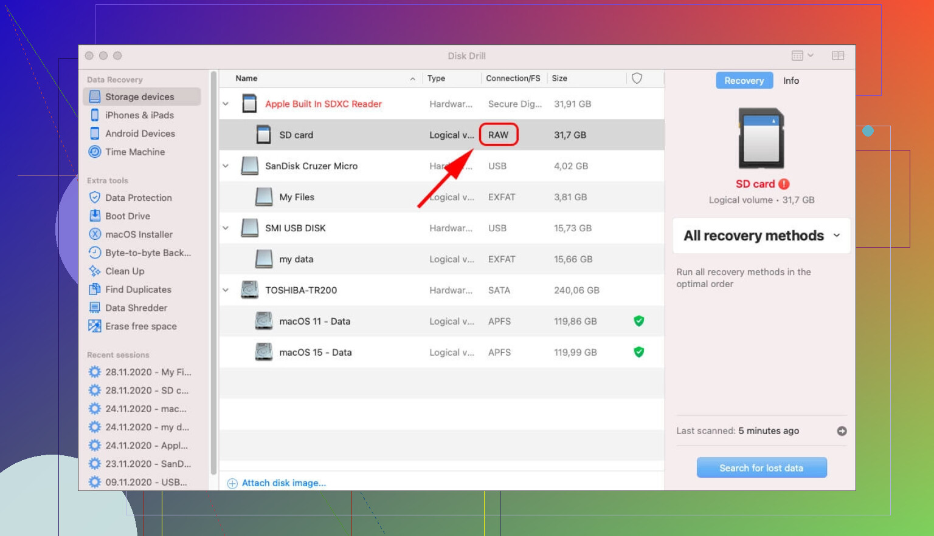Collapse the Apple Built In SDXC Reader row
This screenshot has width=934, height=536.
click(x=226, y=104)
